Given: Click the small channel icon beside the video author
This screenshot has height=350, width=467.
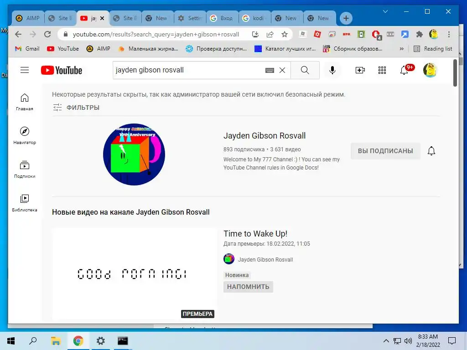Looking at the screenshot, I should 229,259.
